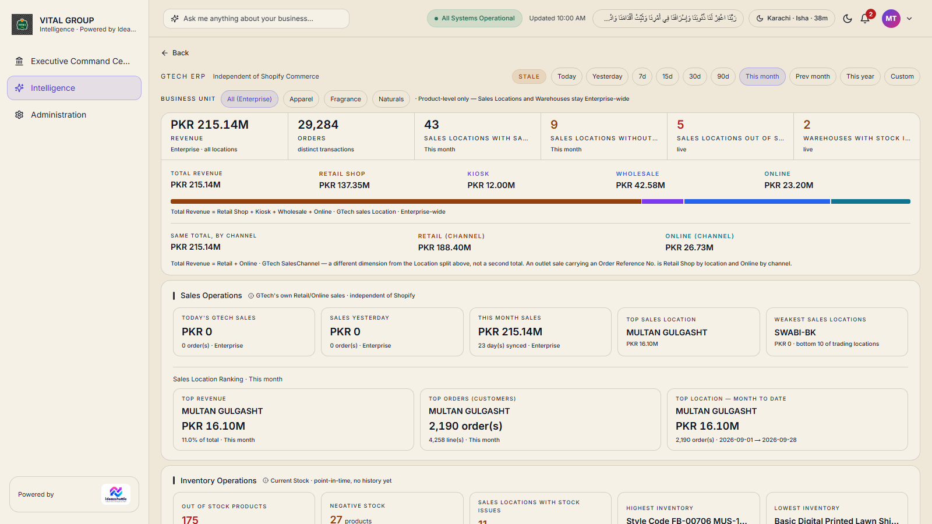Open 5 Sales Locations Out of Stock card
This screenshot has width=932, height=524.
coord(730,136)
